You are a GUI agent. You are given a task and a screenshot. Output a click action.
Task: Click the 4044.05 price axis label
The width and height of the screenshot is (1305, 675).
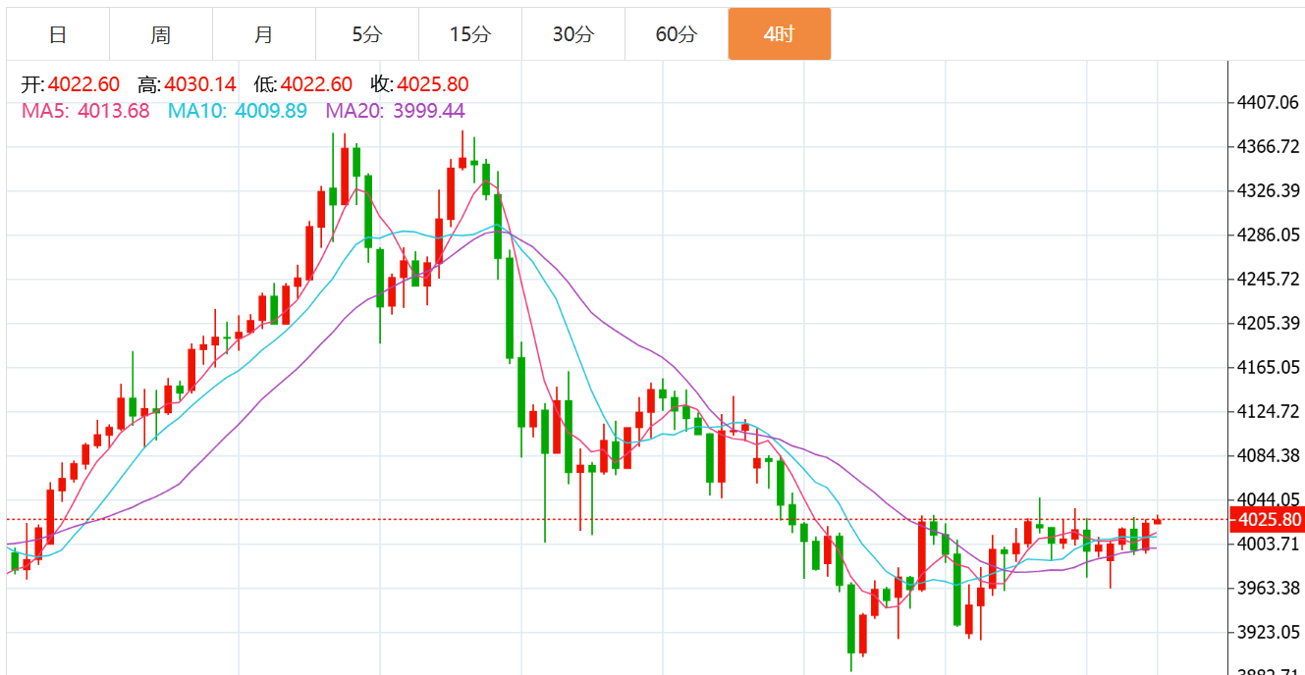pos(1270,499)
